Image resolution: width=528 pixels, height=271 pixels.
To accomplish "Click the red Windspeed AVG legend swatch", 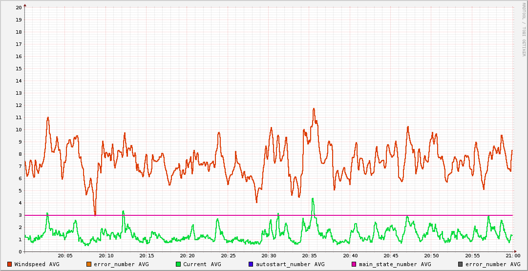I will coord(10,264).
